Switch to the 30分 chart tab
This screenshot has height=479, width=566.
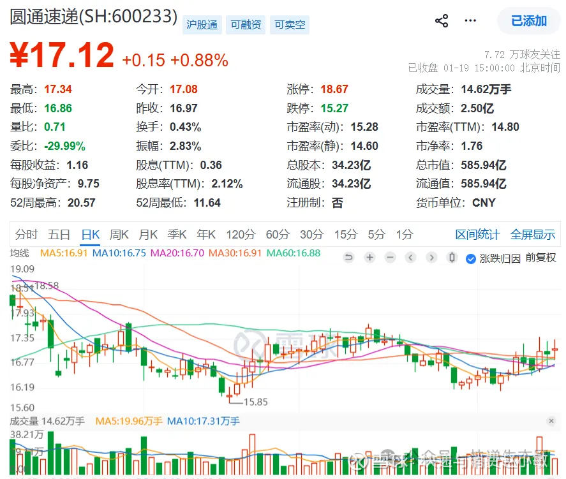tap(312, 235)
